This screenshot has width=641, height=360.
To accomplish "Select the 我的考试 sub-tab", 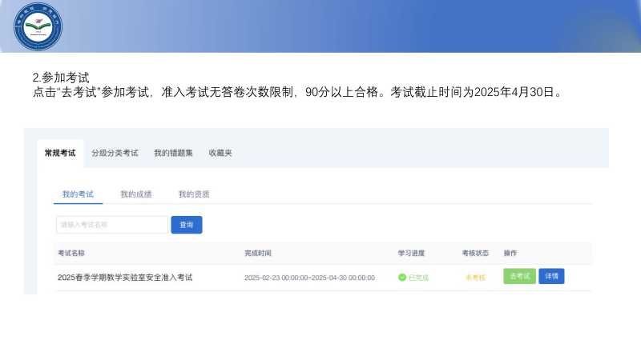I will (78, 194).
